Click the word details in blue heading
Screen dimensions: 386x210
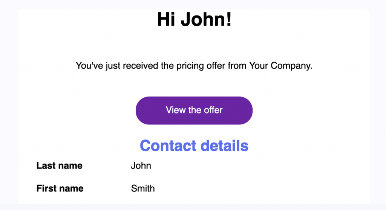click(x=224, y=146)
